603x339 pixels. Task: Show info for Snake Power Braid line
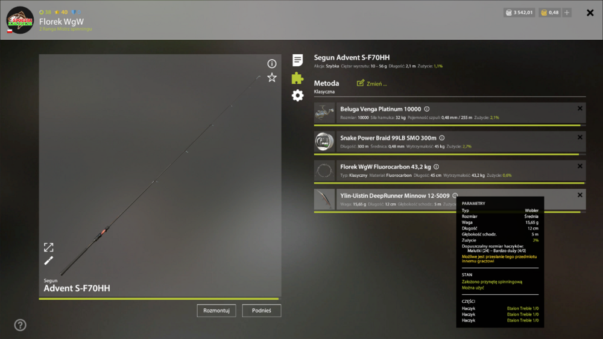click(x=442, y=138)
